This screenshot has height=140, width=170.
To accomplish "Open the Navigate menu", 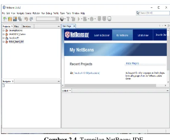I will click(20, 13).
